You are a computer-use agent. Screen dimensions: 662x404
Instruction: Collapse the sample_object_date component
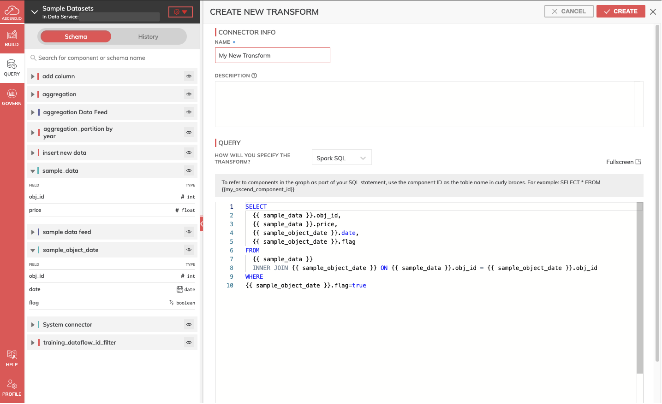pos(33,250)
